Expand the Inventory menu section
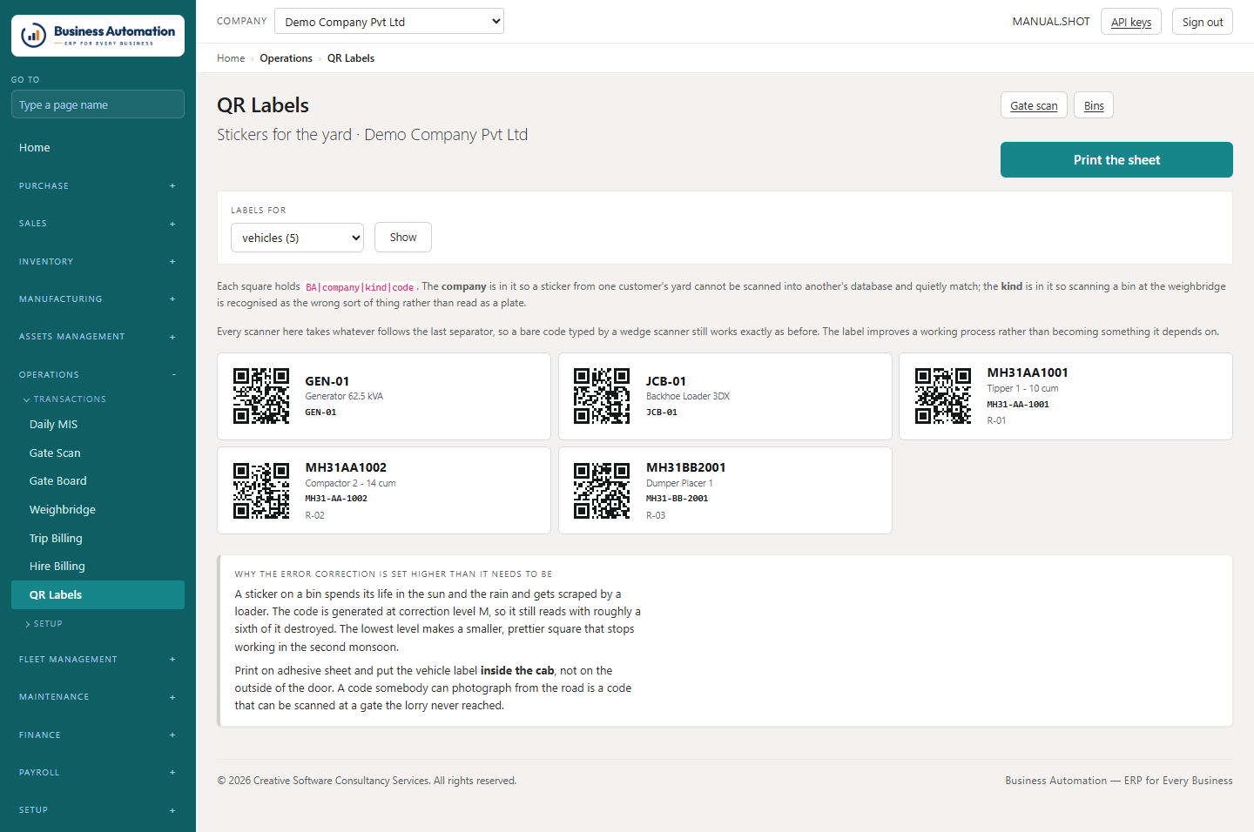1254x832 pixels. [x=98, y=262]
